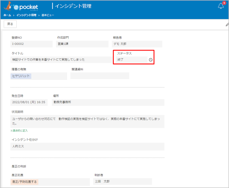Click the 場所 field 勤務先事務所
The image size is (229, 188).
108,102
